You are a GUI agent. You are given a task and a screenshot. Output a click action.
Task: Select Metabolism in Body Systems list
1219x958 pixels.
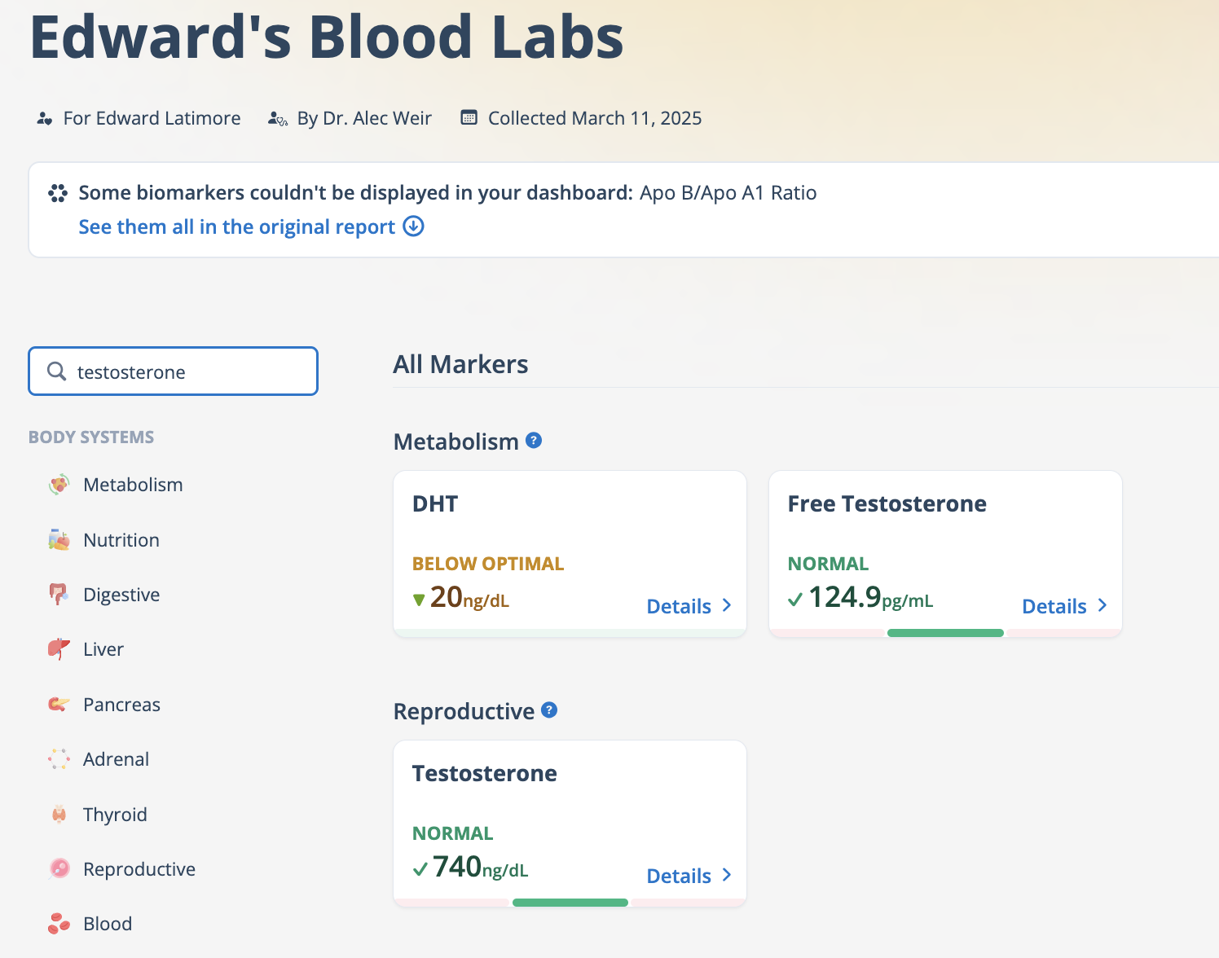pos(133,485)
